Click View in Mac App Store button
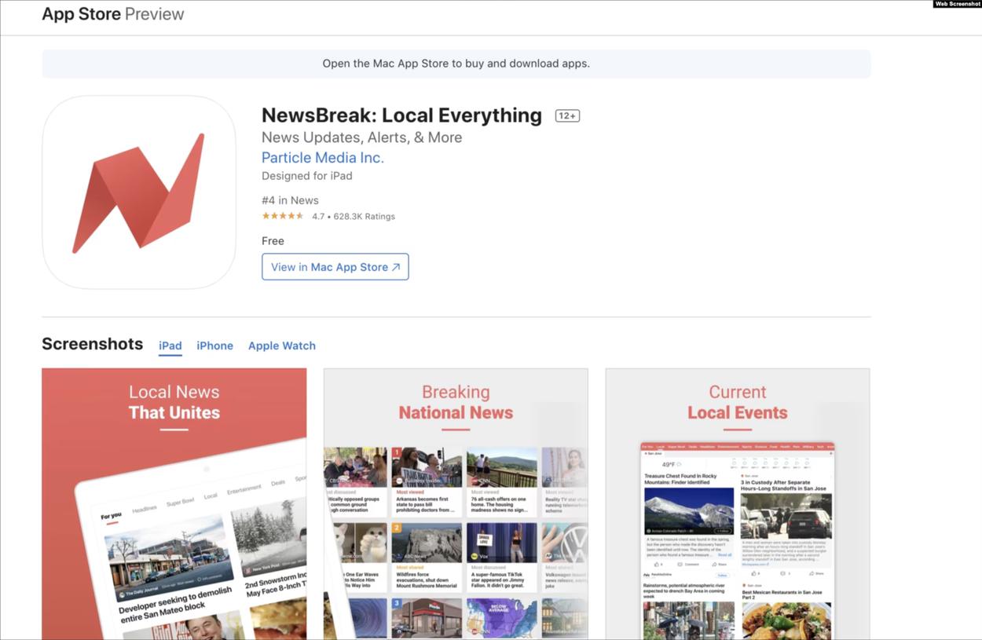Screen dimensions: 982x640 [335, 267]
